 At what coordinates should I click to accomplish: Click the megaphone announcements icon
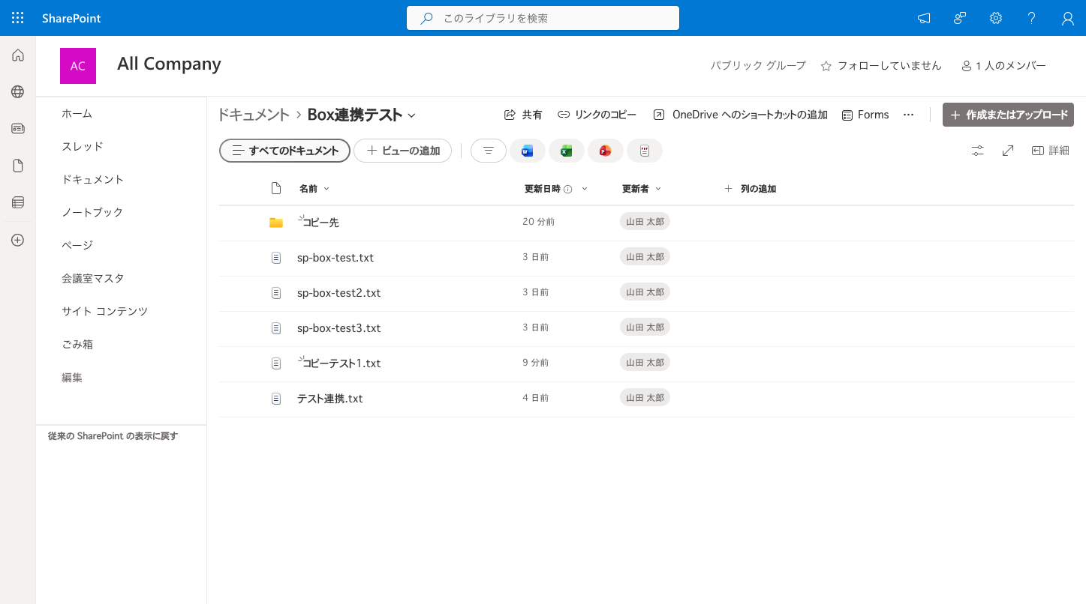(924, 18)
